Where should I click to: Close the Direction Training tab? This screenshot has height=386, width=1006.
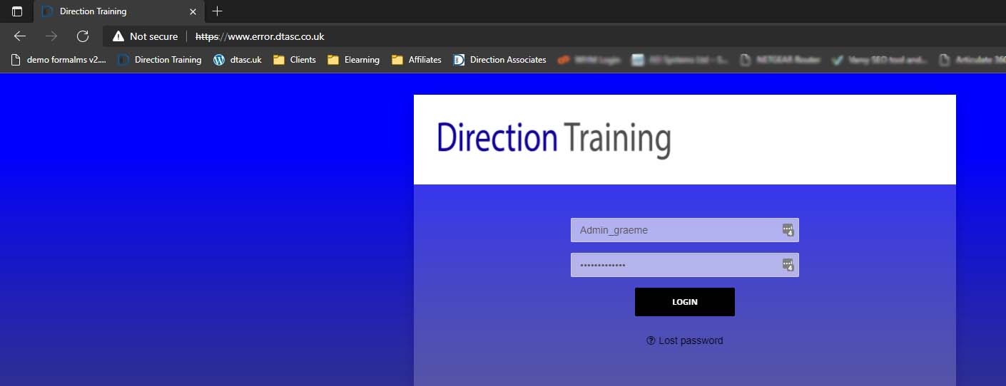(x=193, y=11)
